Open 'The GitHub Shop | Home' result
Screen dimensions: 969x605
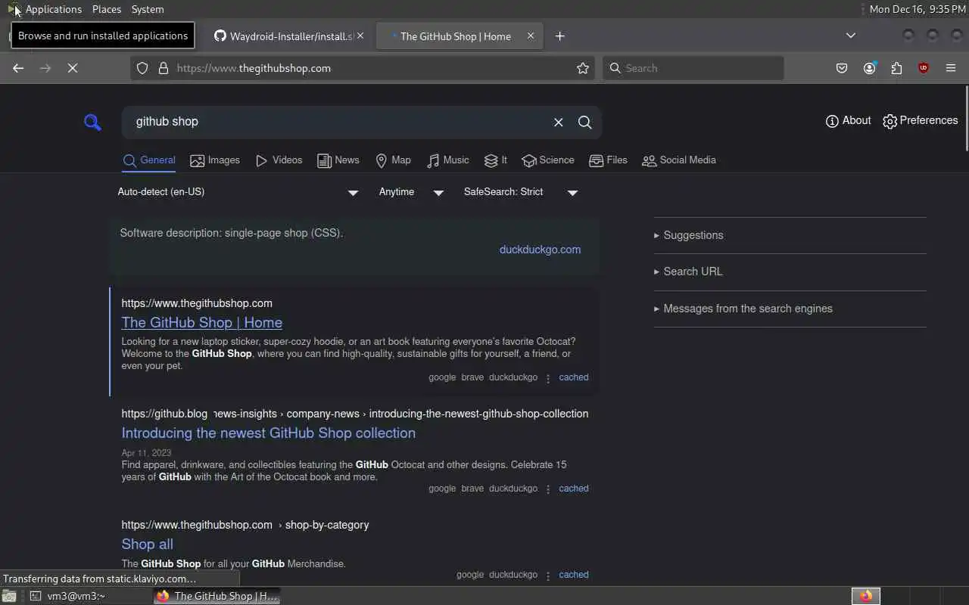point(201,323)
